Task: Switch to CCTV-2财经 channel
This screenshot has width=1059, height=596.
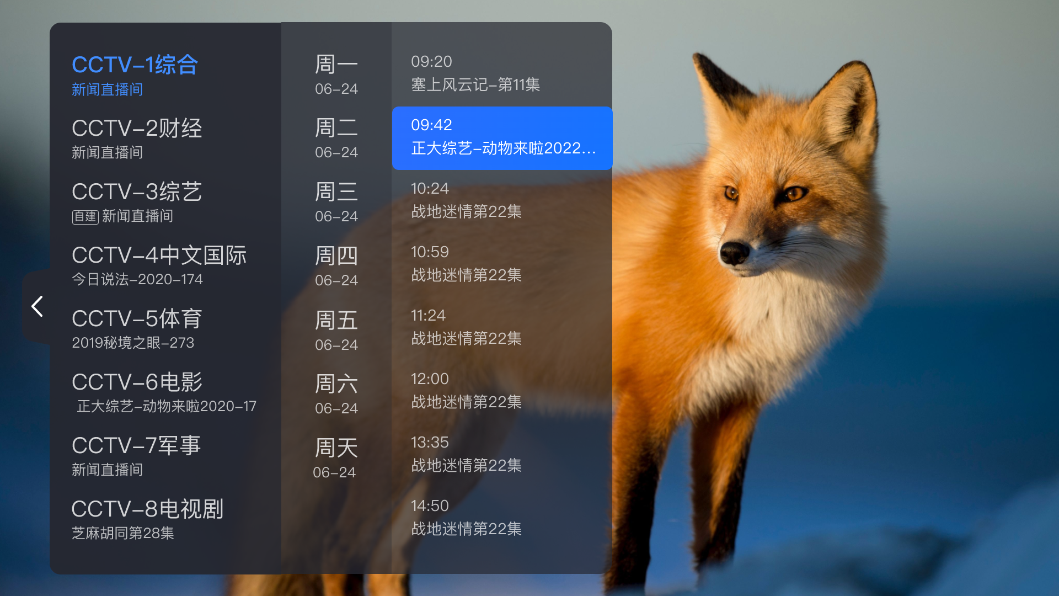Action: point(137,137)
